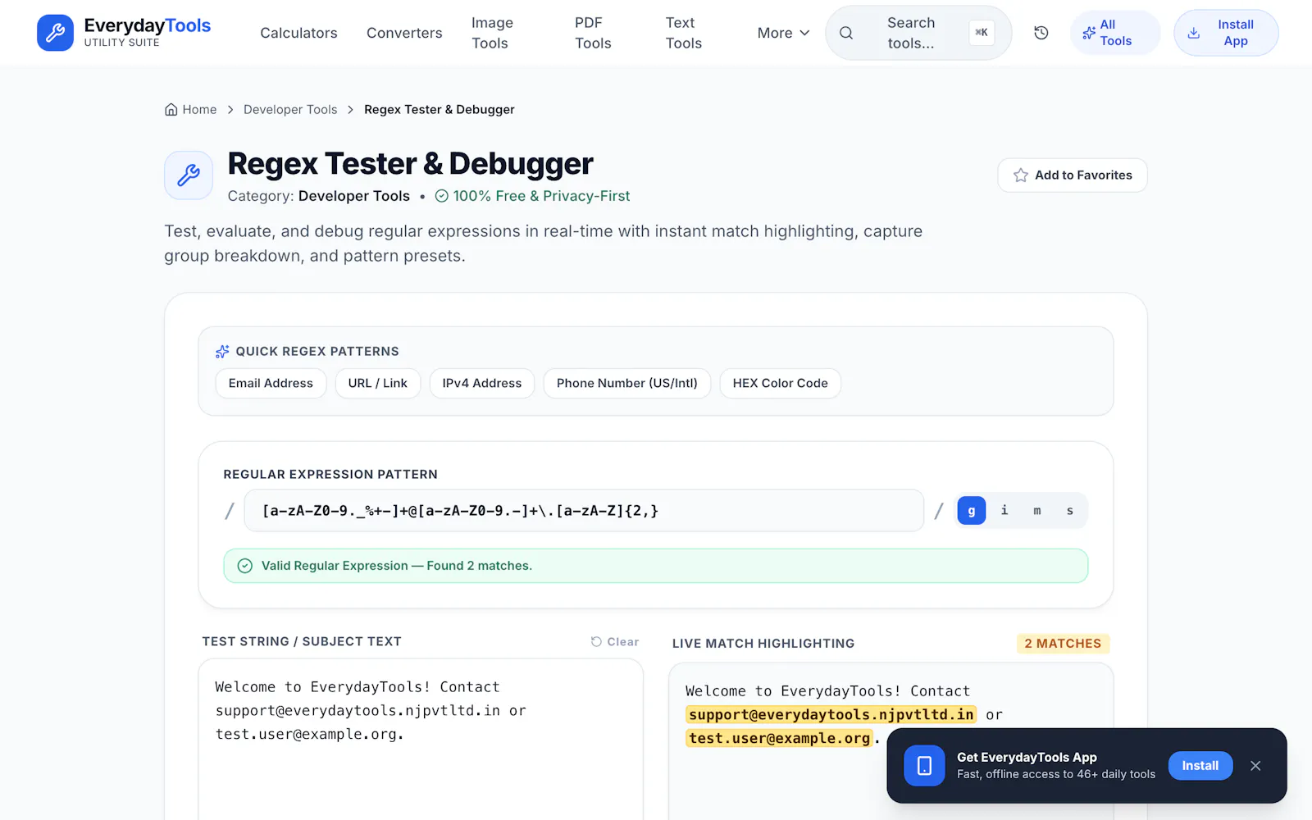
Task: Click the highlighted test.user@example.org match
Action: (779, 739)
